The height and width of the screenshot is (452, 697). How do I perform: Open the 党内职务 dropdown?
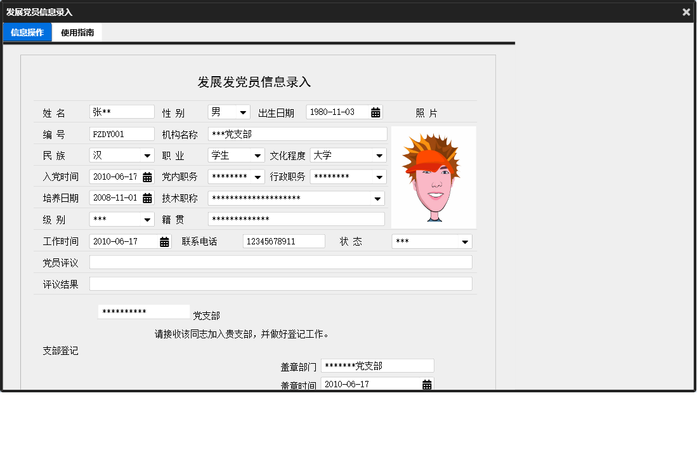click(x=257, y=176)
